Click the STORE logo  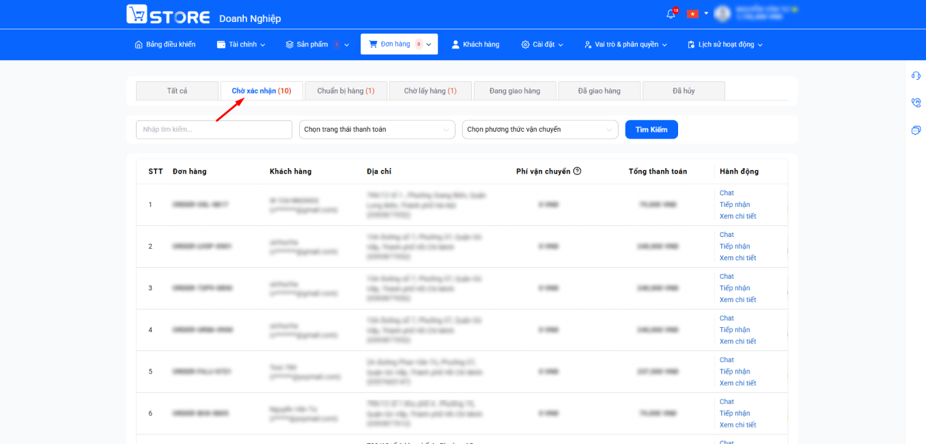click(x=168, y=14)
